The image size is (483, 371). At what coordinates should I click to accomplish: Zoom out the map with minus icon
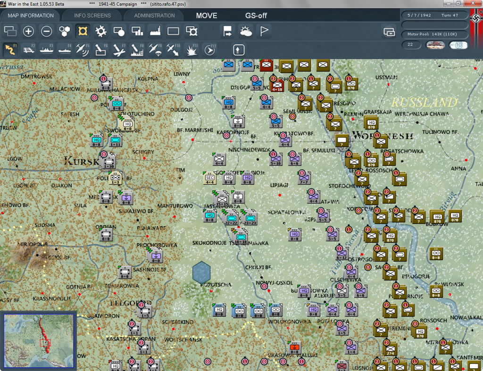(47, 31)
